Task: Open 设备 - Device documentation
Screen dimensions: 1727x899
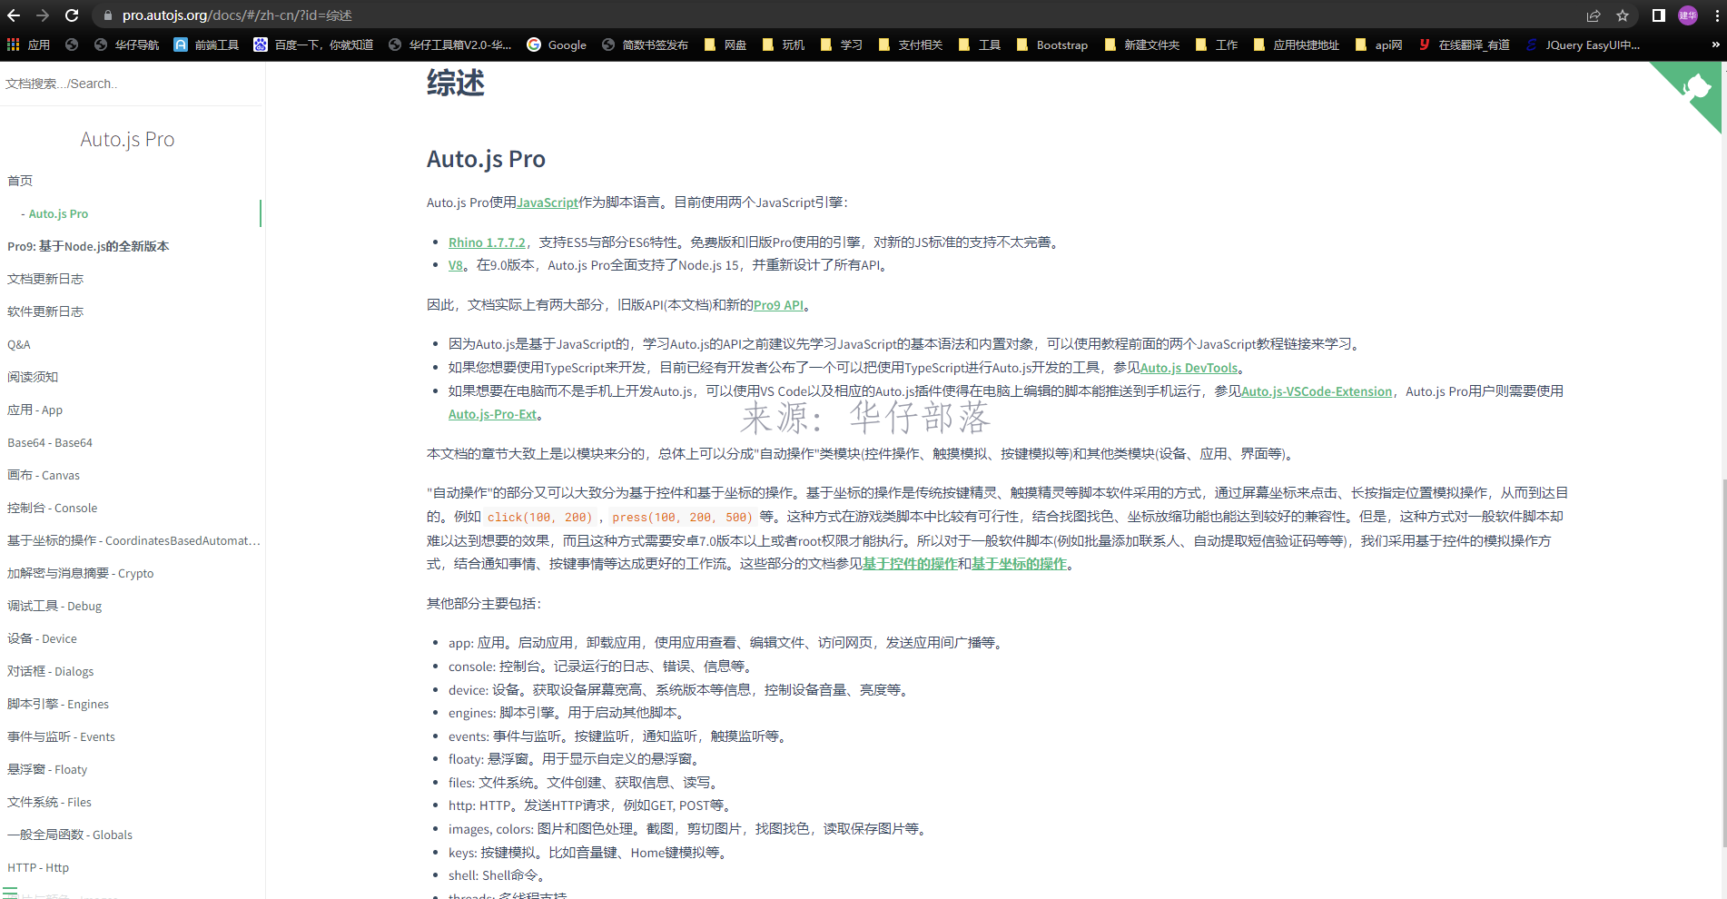Action: [42, 638]
